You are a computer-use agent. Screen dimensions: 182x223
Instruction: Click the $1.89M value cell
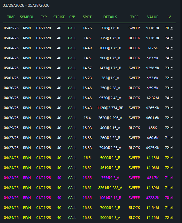(153, 187)
